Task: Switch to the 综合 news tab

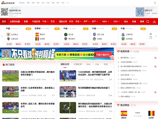Action: [x=106, y=64]
